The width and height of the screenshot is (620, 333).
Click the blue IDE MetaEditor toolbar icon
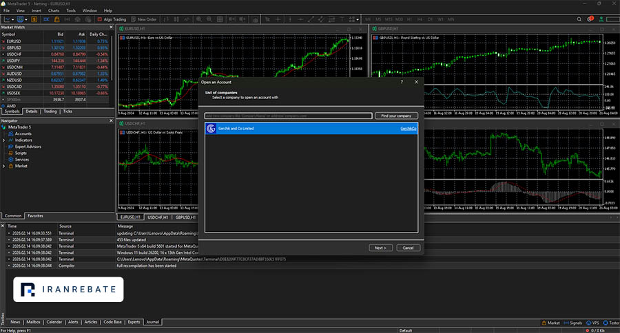(46, 19)
